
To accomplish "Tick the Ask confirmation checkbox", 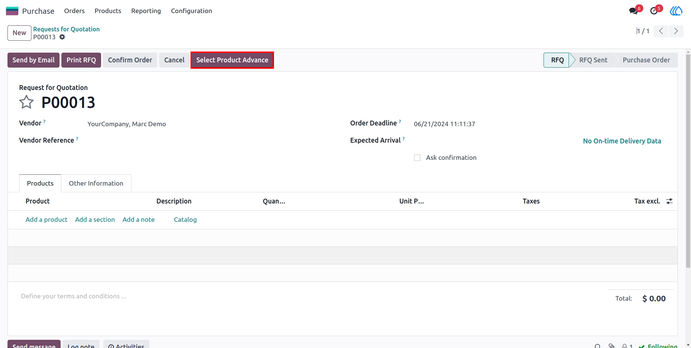I will coord(417,158).
